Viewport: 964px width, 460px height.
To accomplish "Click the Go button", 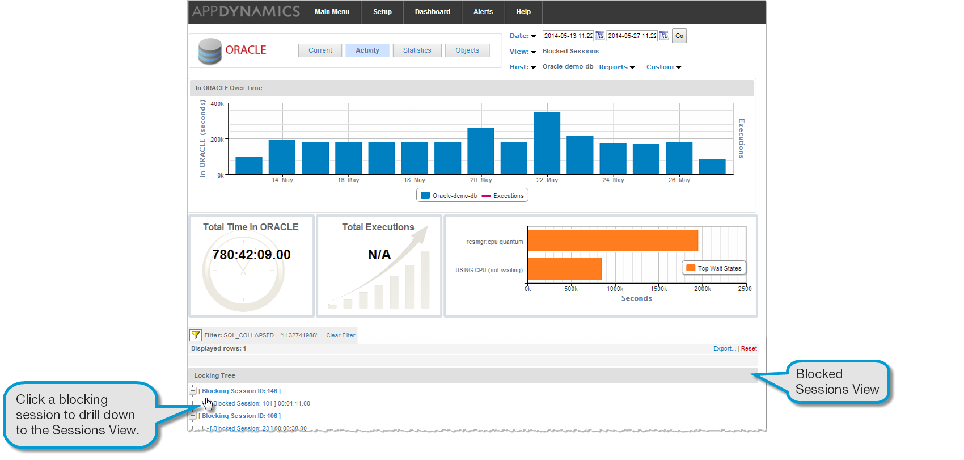I will 679,36.
